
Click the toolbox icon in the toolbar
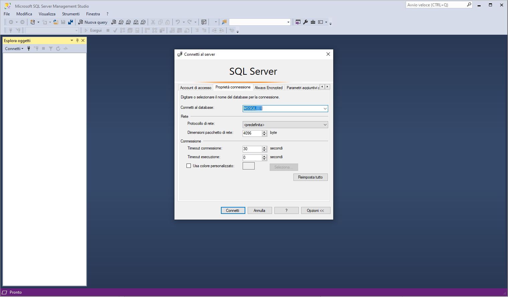click(313, 22)
